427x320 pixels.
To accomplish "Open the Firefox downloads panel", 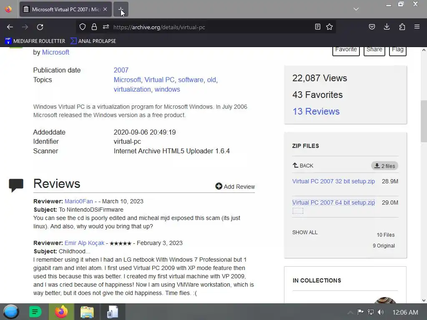I will (x=387, y=27).
